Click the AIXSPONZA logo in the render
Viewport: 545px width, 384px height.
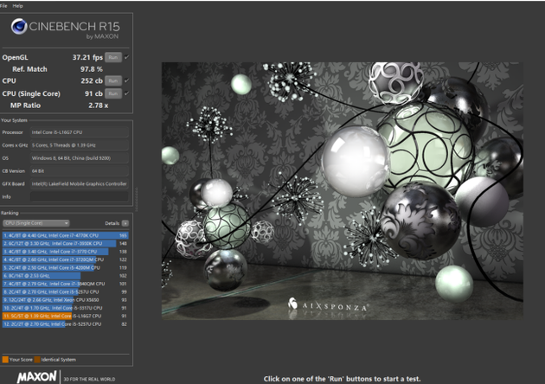click(330, 304)
